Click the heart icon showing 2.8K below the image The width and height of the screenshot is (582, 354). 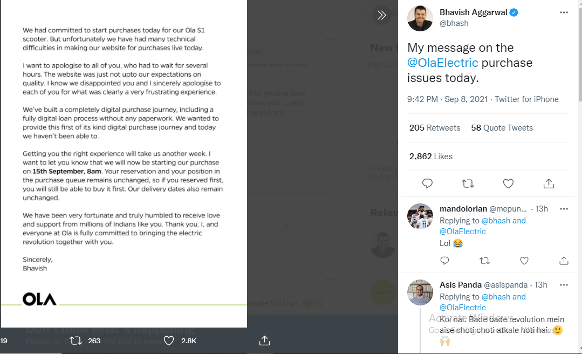tap(169, 341)
